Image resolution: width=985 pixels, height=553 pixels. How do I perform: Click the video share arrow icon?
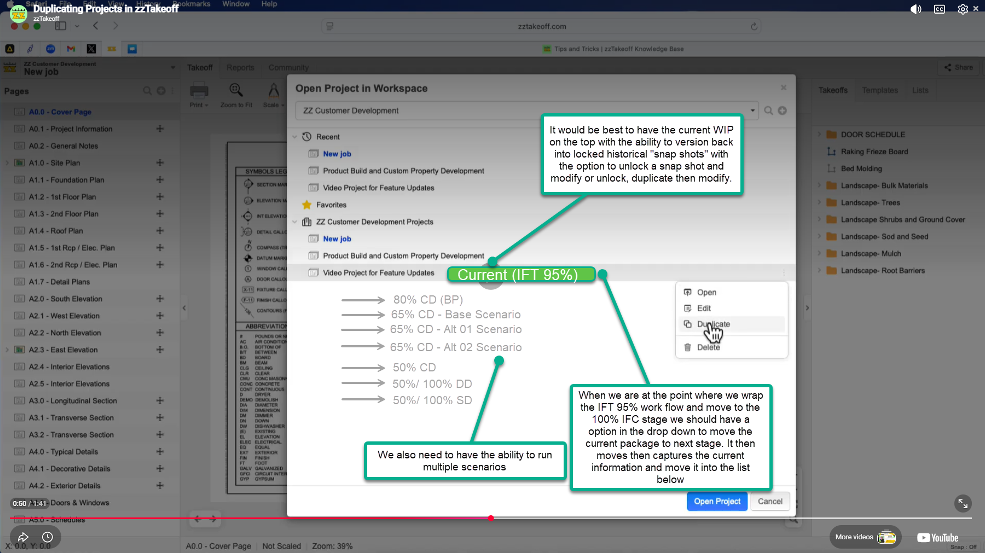(x=23, y=537)
